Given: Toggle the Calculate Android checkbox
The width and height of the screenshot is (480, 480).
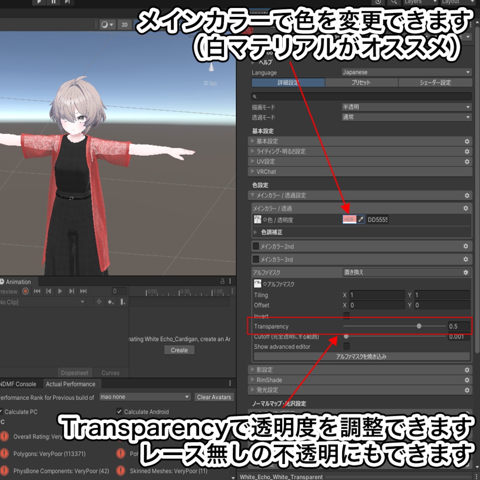Looking at the screenshot, I should (120, 412).
